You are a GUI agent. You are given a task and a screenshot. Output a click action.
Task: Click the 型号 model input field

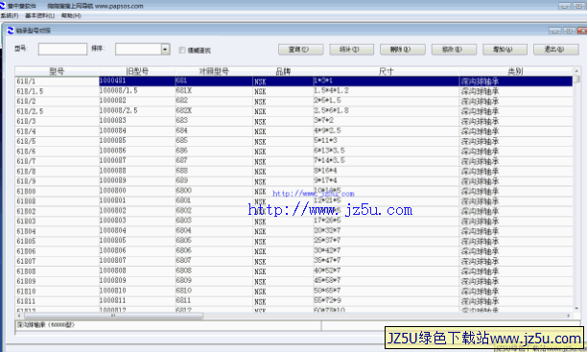pos(62,49)
